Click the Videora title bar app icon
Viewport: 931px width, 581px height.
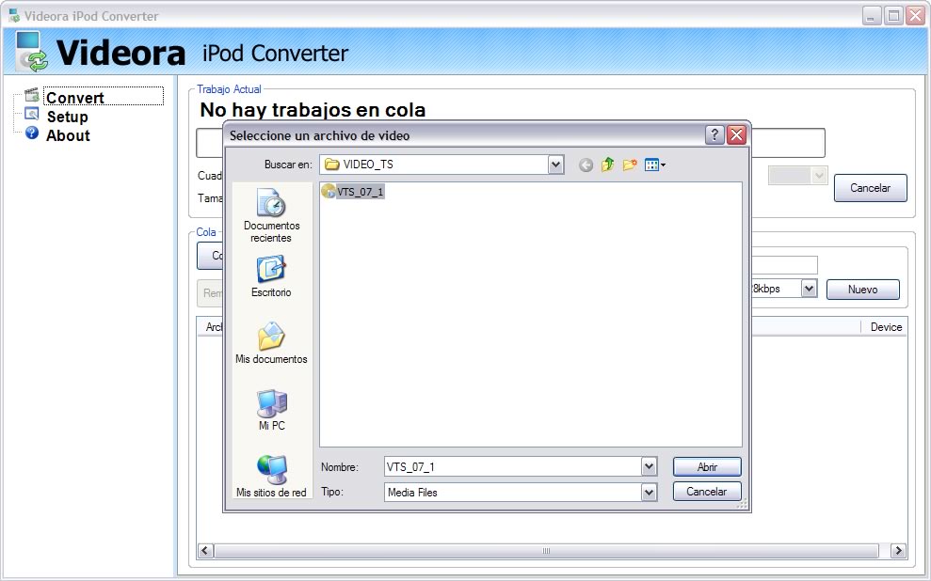(x=14, y=15)
